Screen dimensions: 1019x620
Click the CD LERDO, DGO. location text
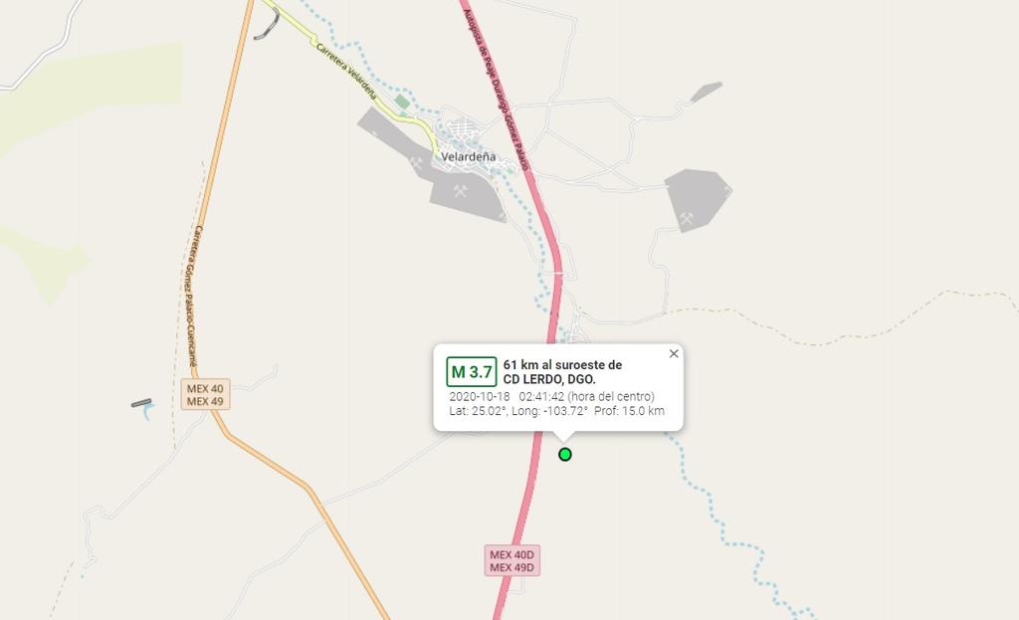click(x=549, y=379)
